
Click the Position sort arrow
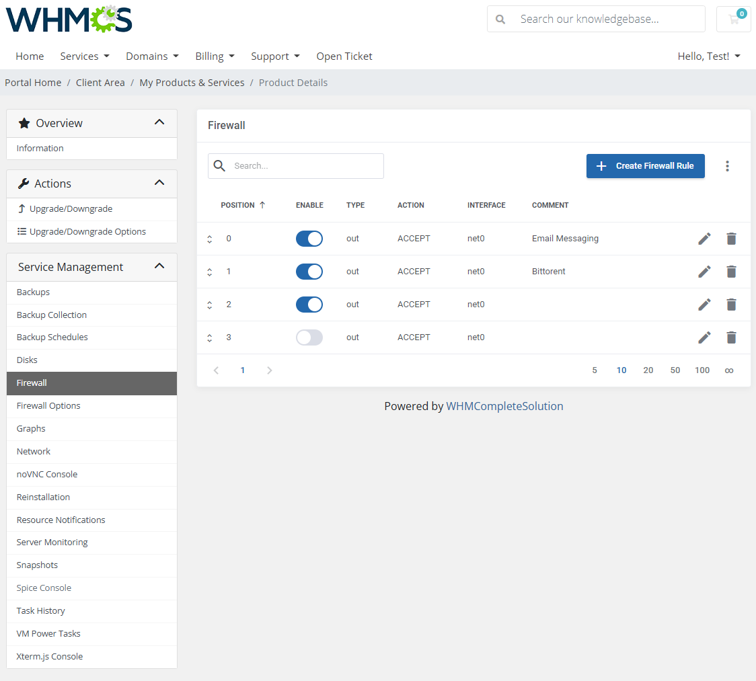click(x=262, y=205)
